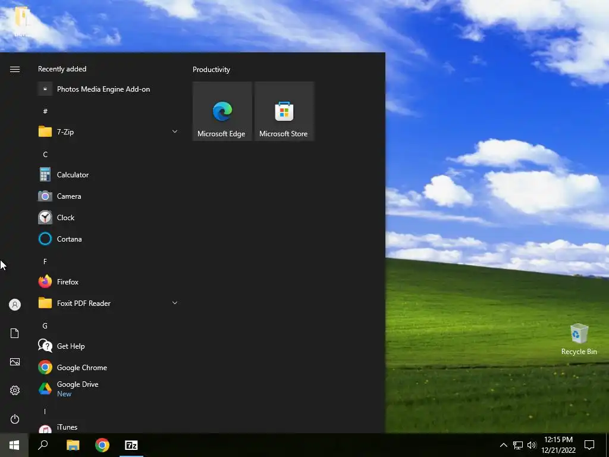Open Settings gear in Start sidebar
Screen dimensions: 609x457
click(x=15, y=390)
